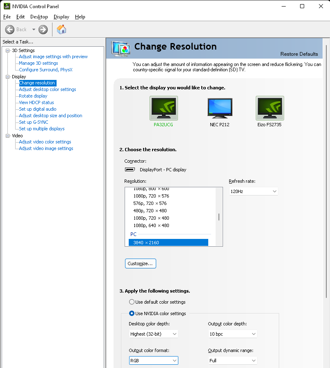Screen dimensions: 330x368
Task: Select the PA32UCG display icon
Action: click(164, 108)
